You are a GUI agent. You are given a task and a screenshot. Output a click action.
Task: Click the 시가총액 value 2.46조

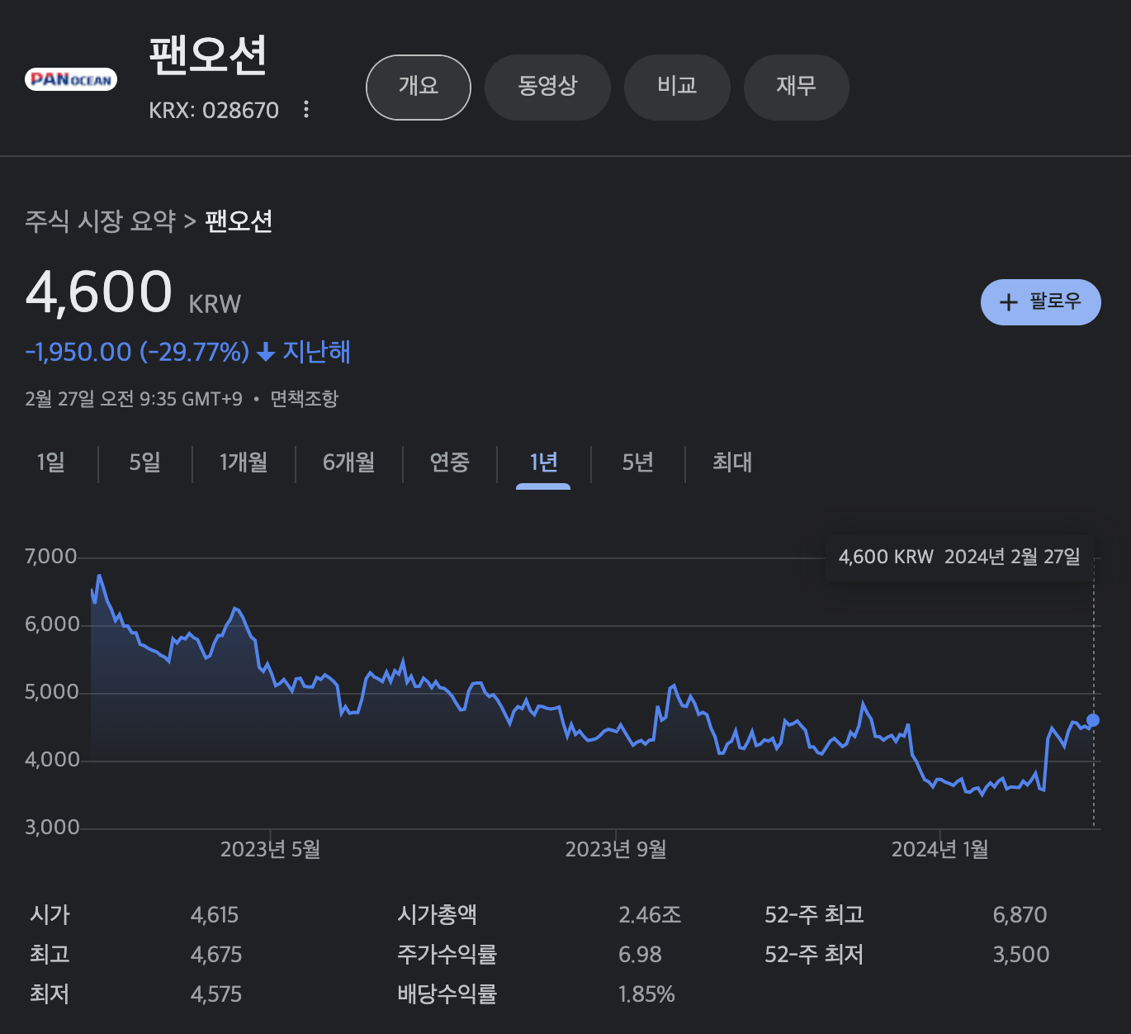650,915
